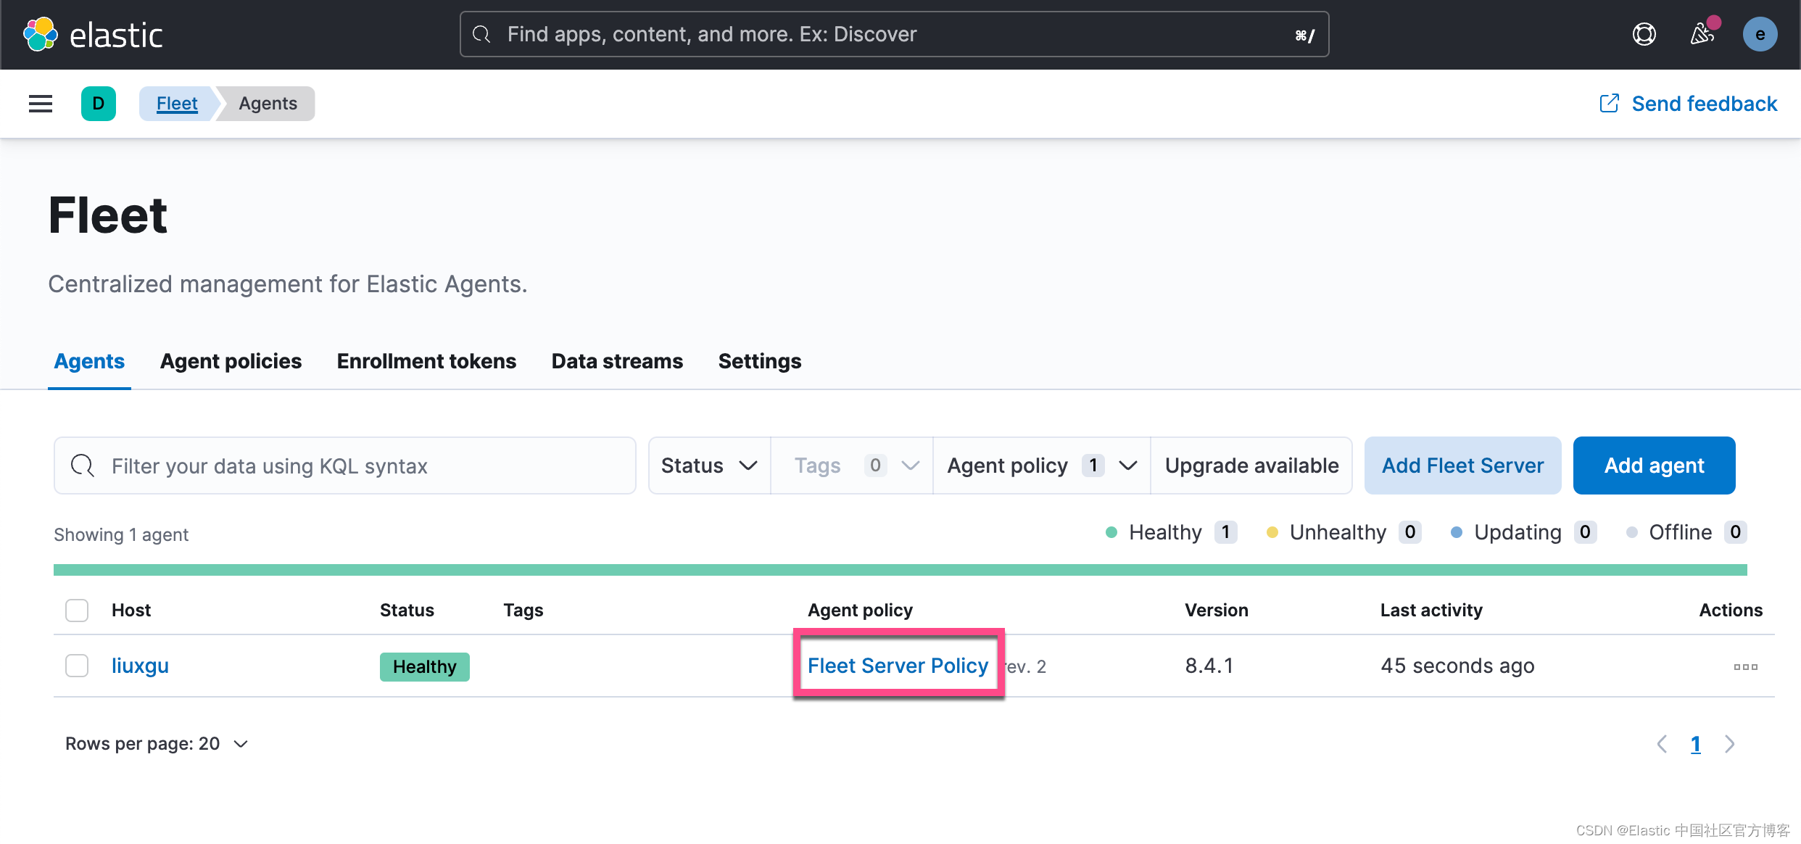Screen dimensions: 1801x844
Task: Switch to the Agent policies tab
Action: click(x=231, y=361)
